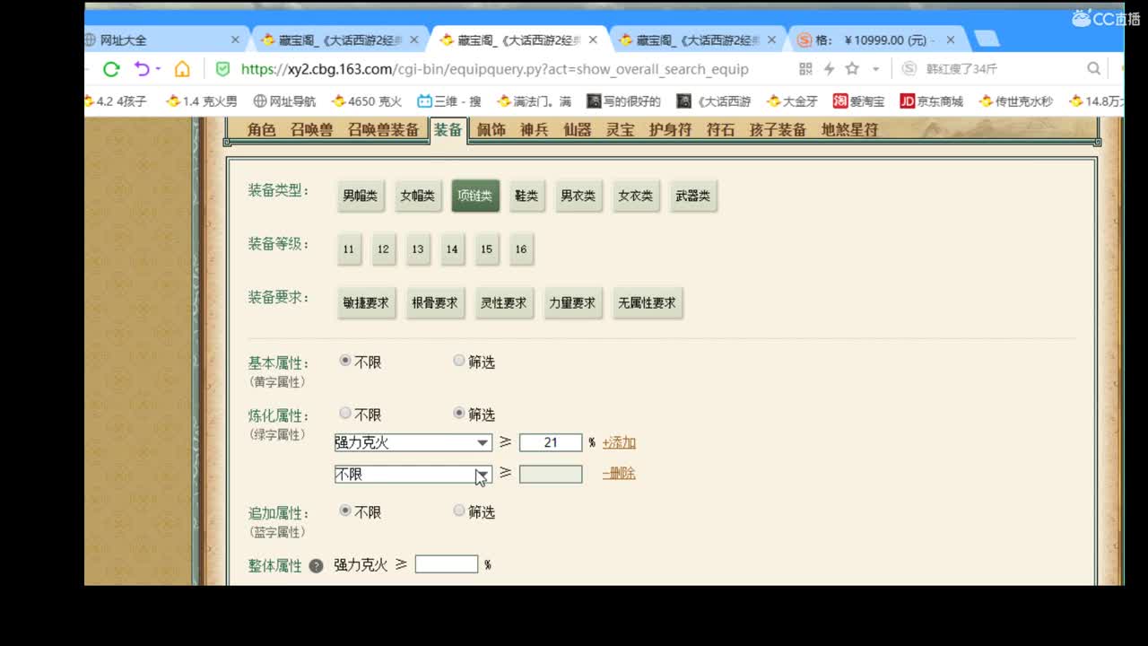Open the 京东商城 bookmark
This screenshot has width=1148, height=646.
[x=931, y=101]
